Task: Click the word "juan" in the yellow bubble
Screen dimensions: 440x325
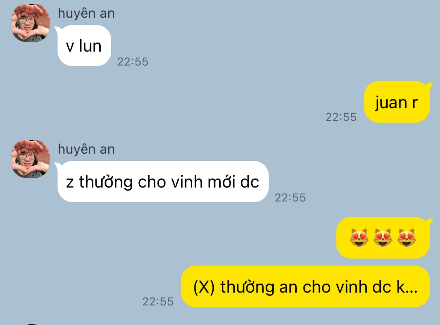Action: click(391, 103)
